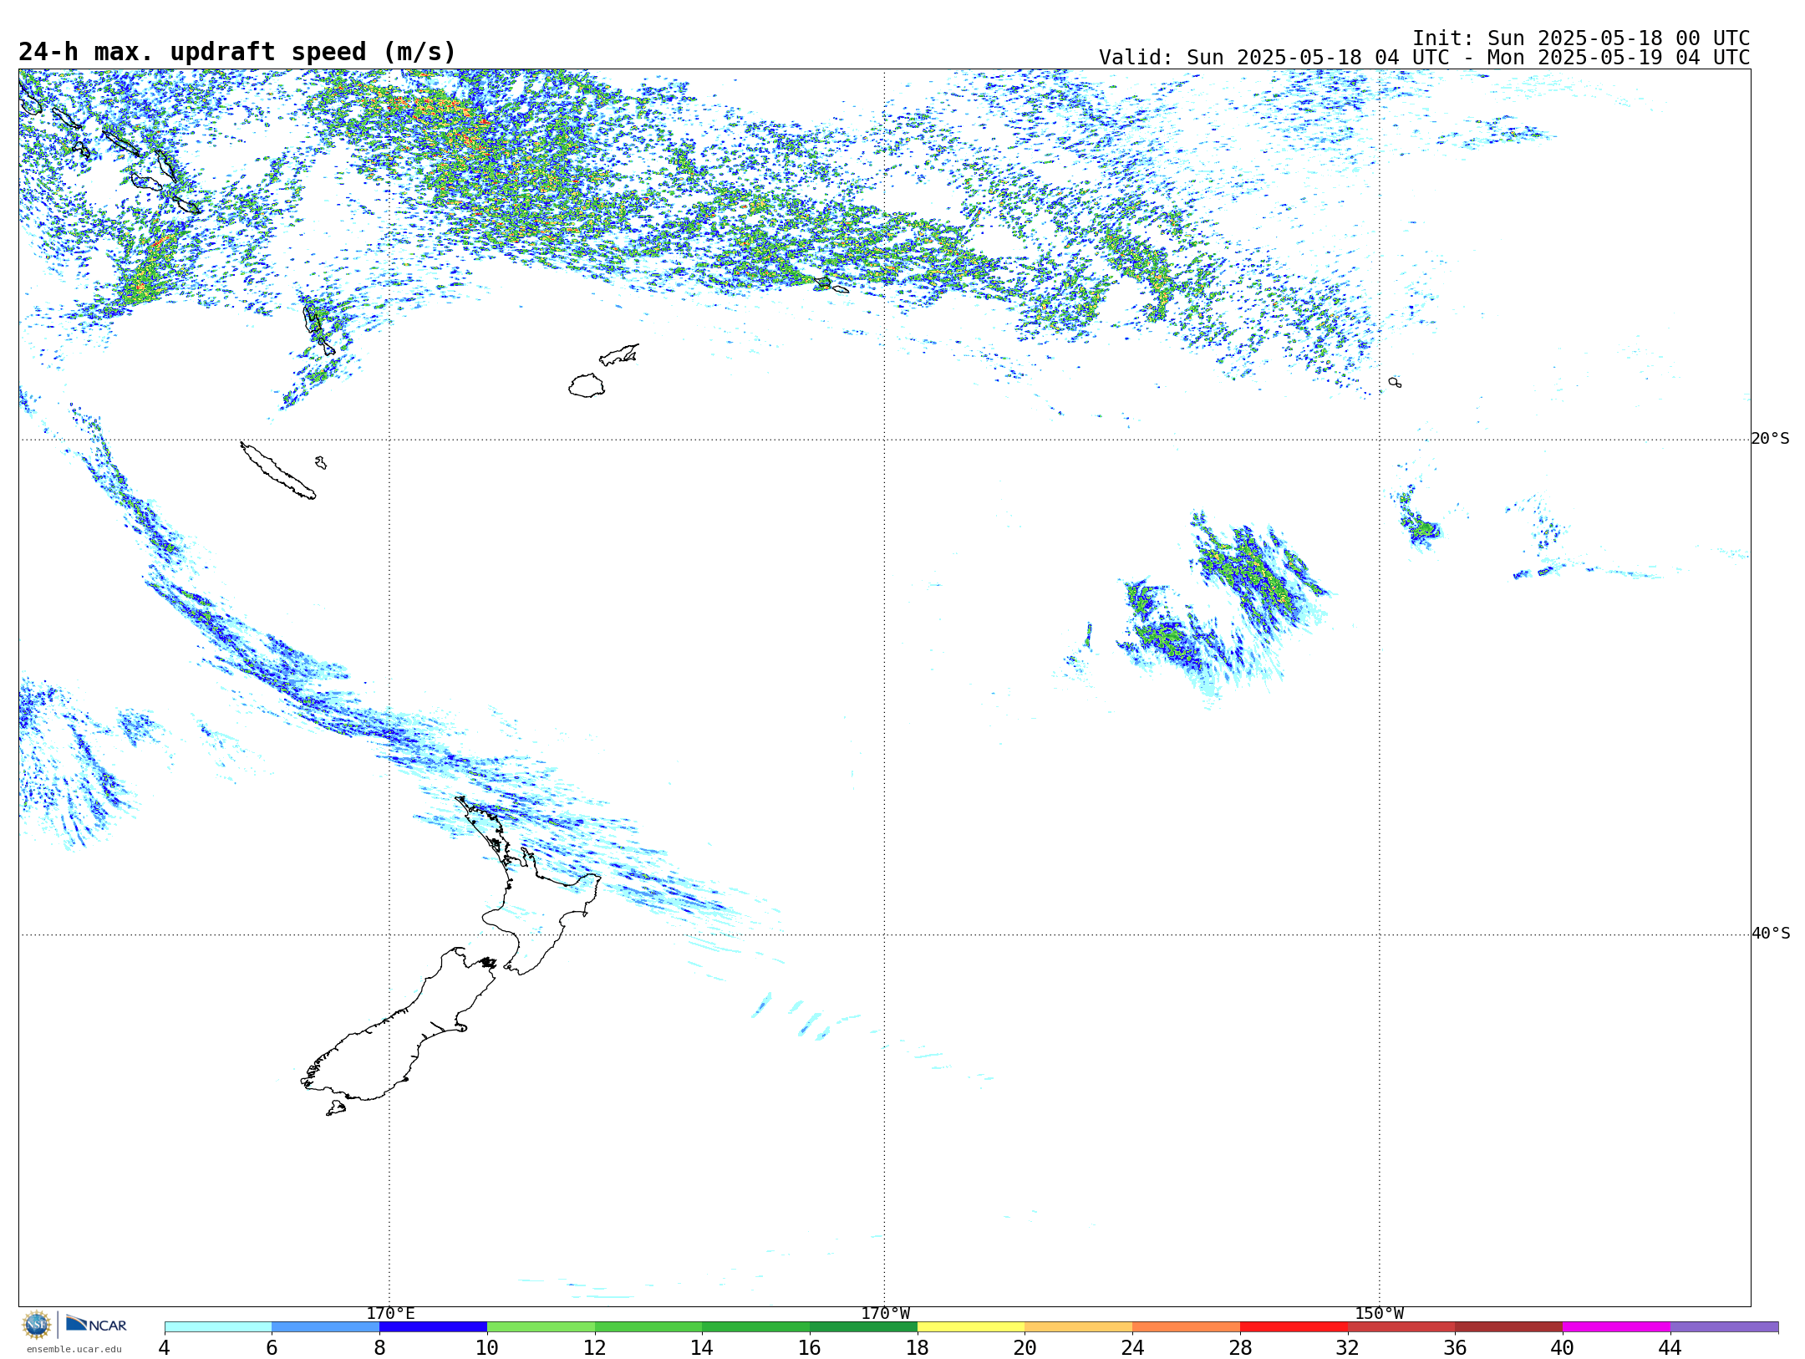1805x1359 pixels.
Task: Choose the light orange 20–24 swatch
Action: [x=1079, y=1326]
